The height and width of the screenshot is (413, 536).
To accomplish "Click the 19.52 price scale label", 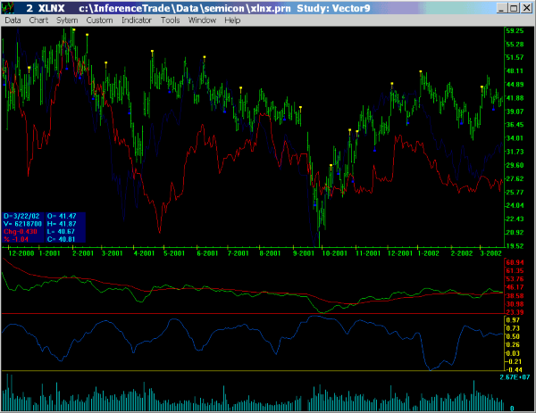I will (x=515, y=246).
